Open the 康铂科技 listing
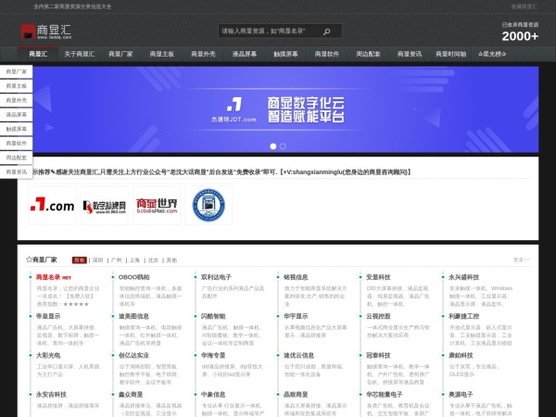 coord(461,355)
